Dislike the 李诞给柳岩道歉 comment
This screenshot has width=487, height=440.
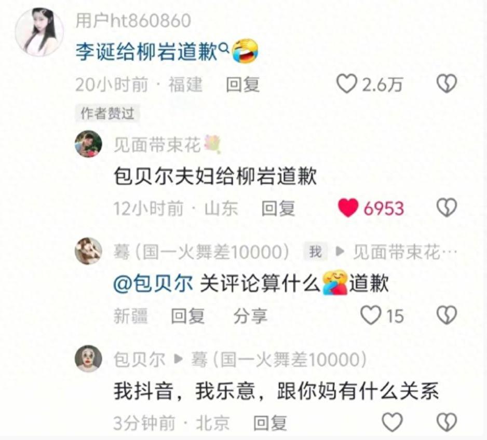click(447, 84)
